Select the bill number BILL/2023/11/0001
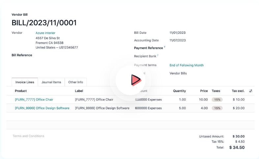Image resolution: width=259 pixels, height=159 pixels. pos(44,23)
